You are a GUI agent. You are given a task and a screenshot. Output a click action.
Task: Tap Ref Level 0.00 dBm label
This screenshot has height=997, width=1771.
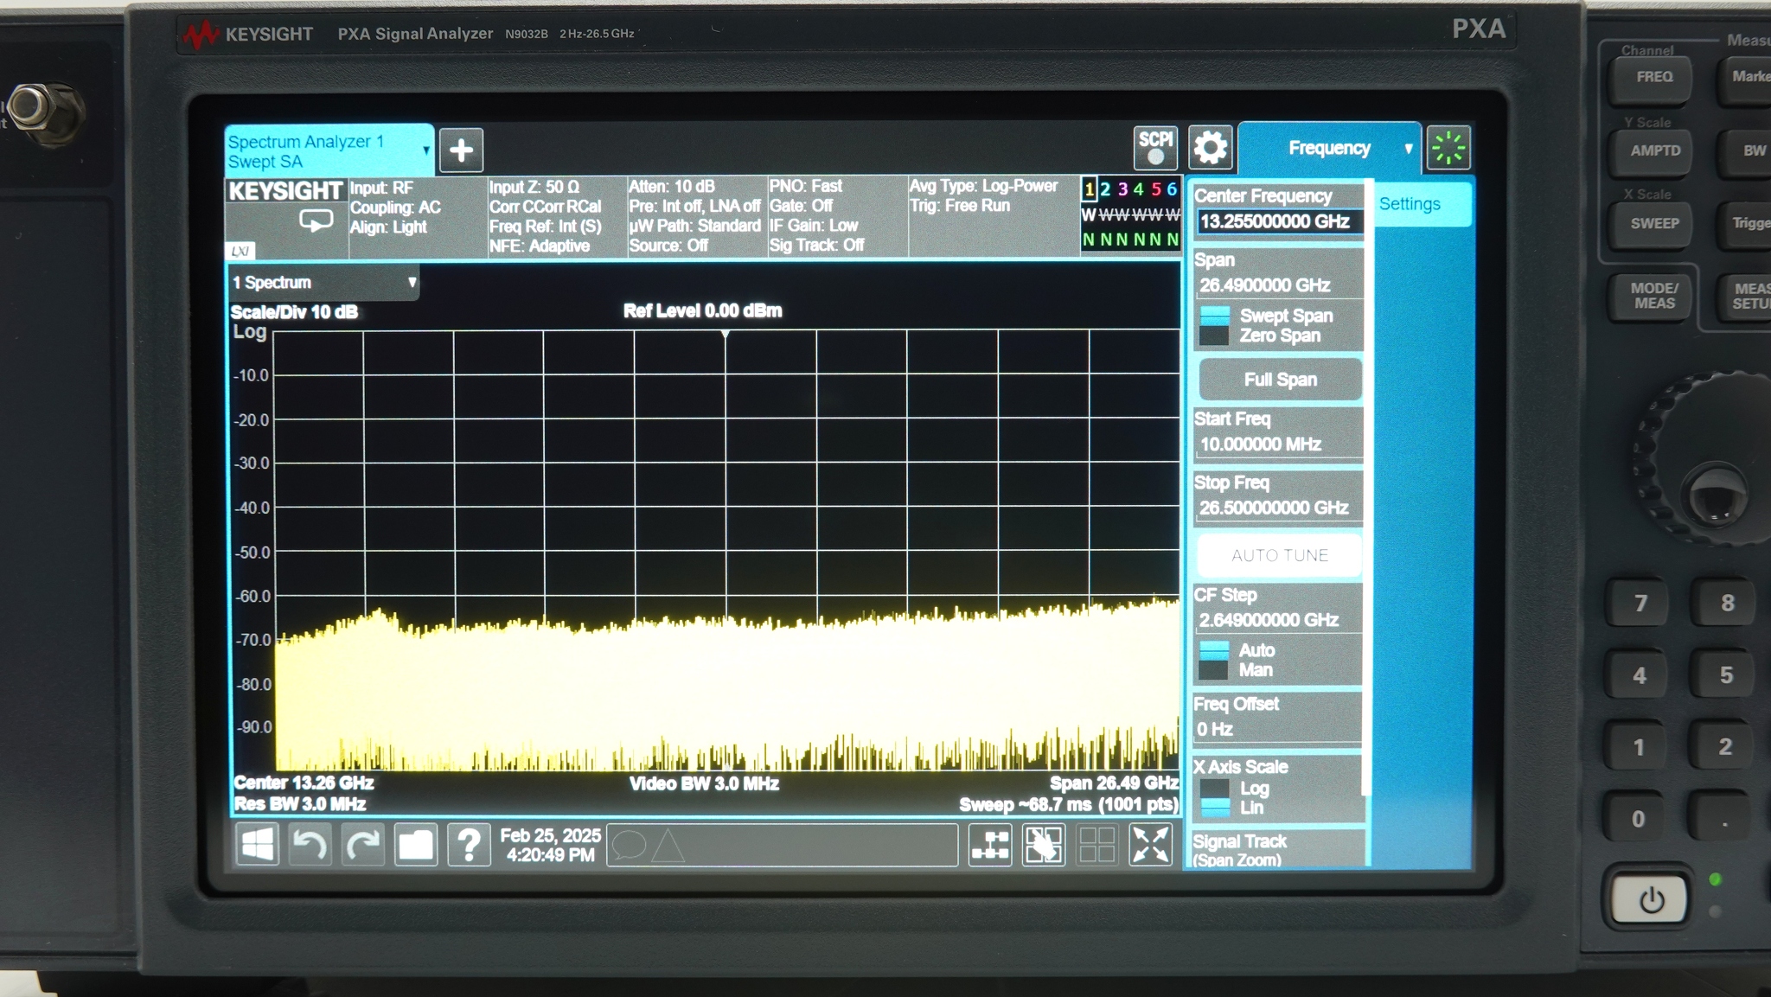click(702, 310)
